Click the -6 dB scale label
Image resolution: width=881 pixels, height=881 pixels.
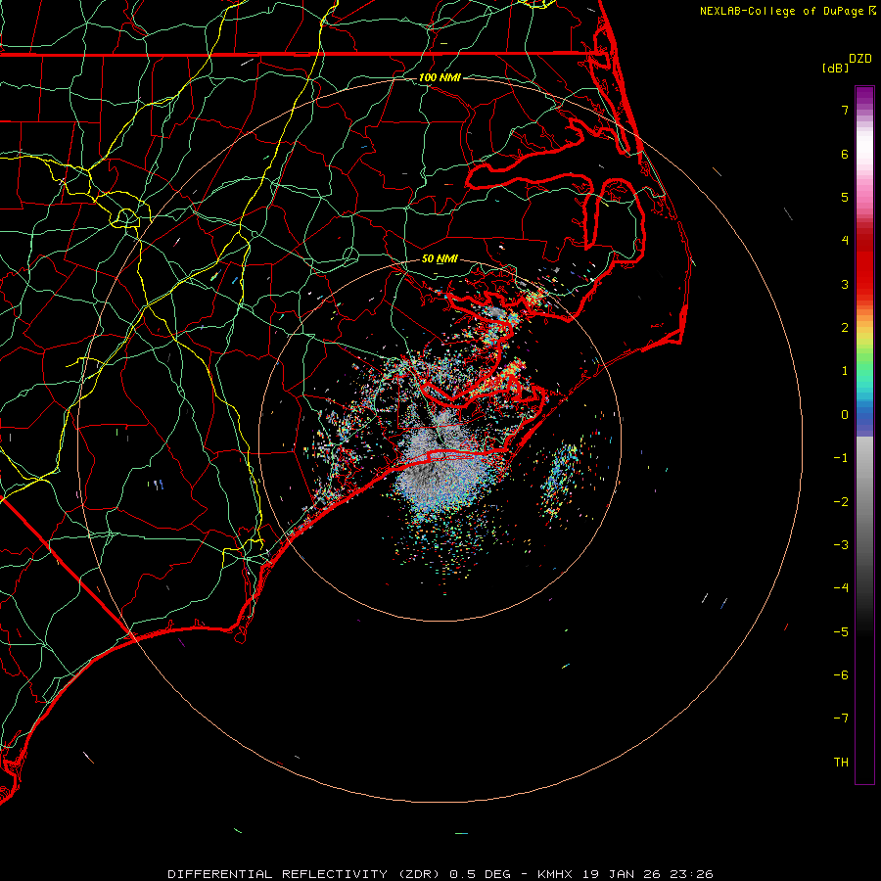coord(841,675)
